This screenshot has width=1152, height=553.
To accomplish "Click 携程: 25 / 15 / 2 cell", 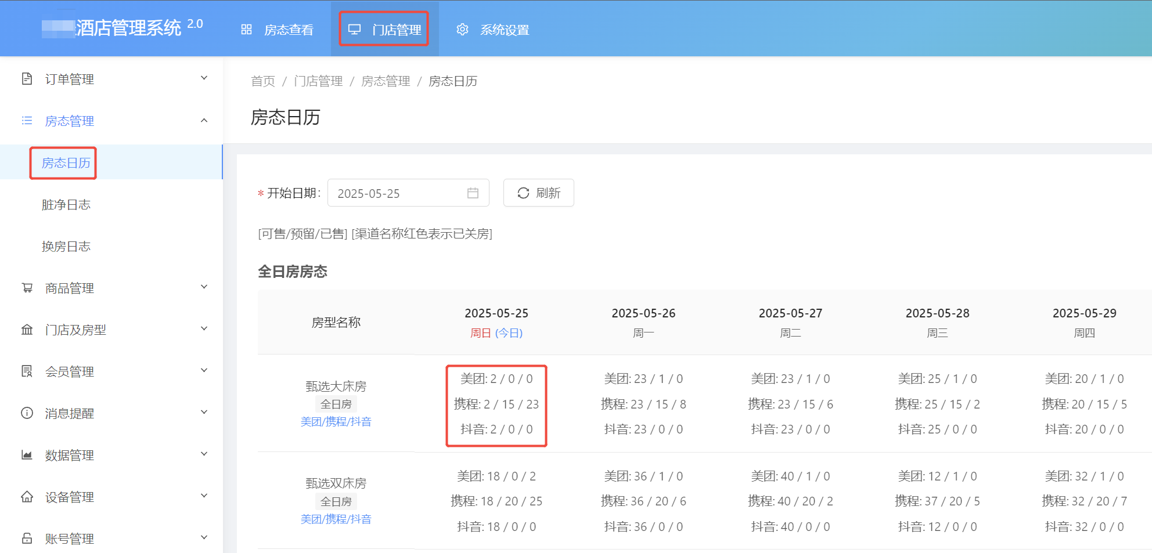I will [x=937, y=404].
